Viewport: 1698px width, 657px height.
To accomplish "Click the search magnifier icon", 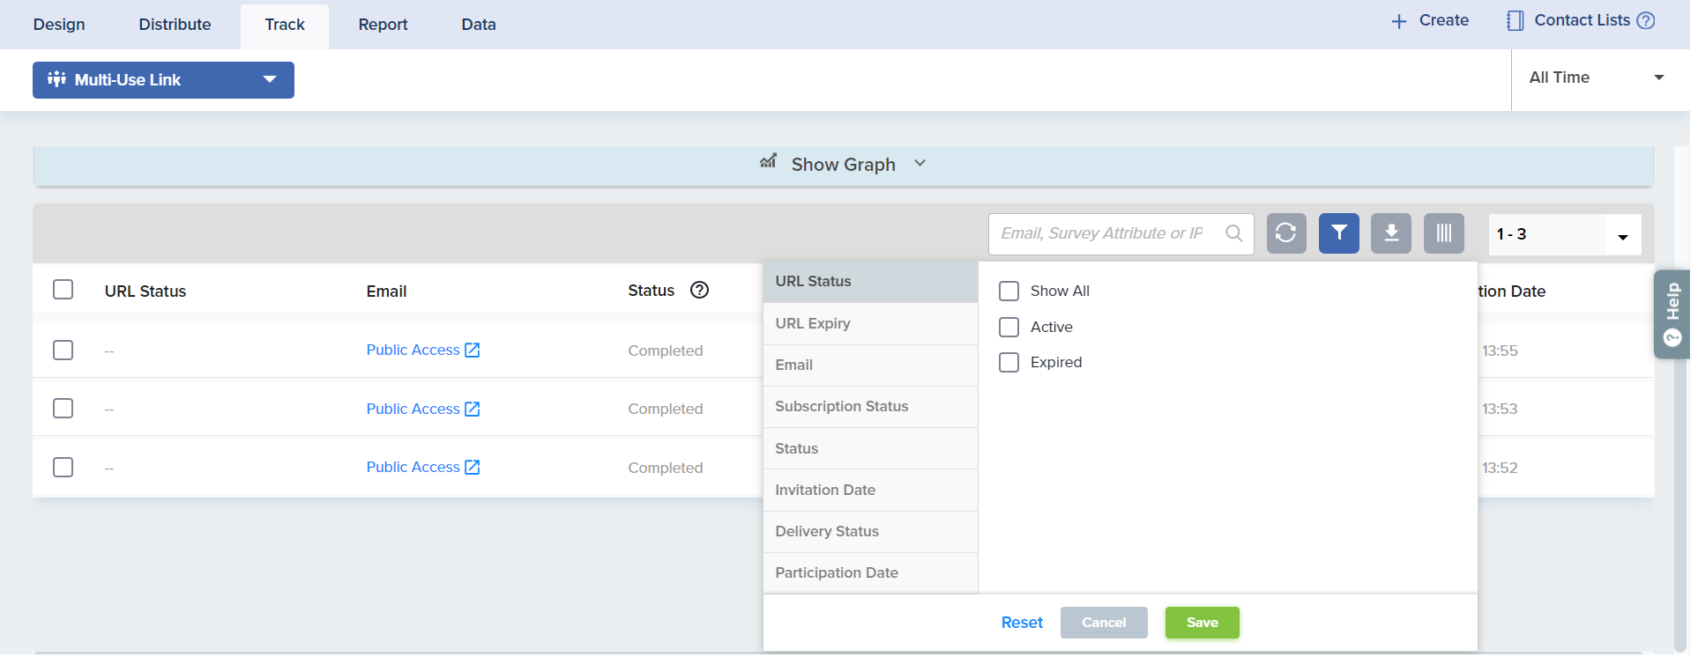I will coord(1233,233).
